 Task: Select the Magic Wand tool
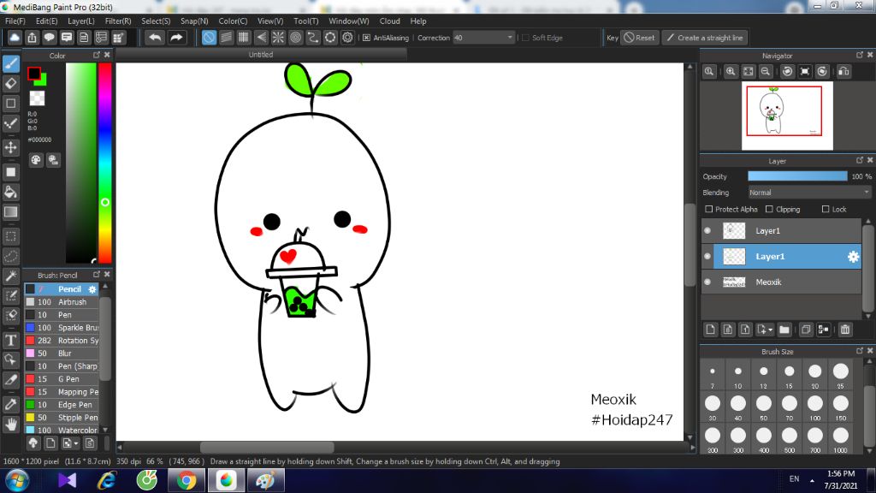point(10,276)
